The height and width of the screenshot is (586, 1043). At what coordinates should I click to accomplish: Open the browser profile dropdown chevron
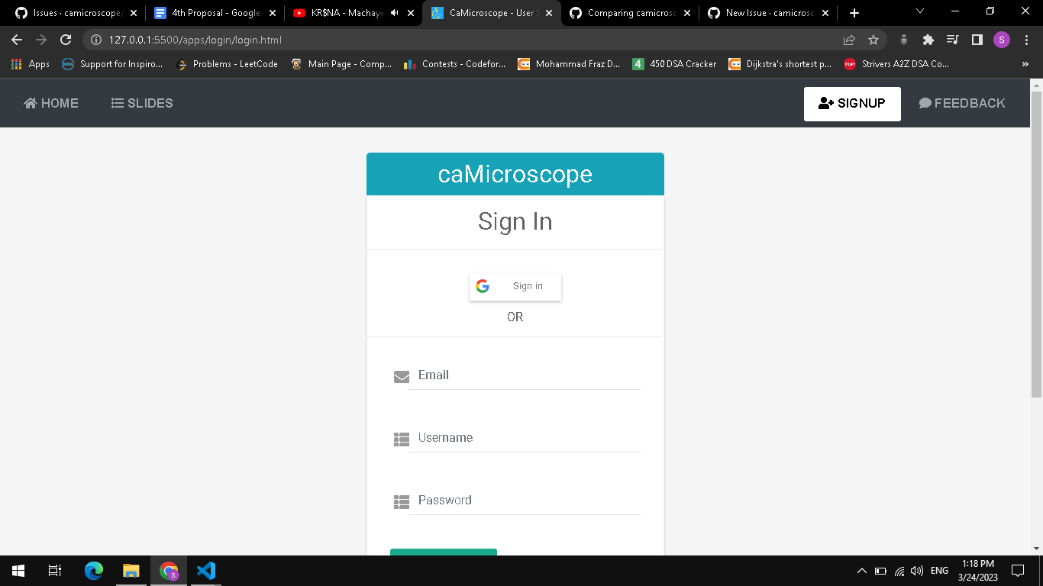coord(1001,40)
